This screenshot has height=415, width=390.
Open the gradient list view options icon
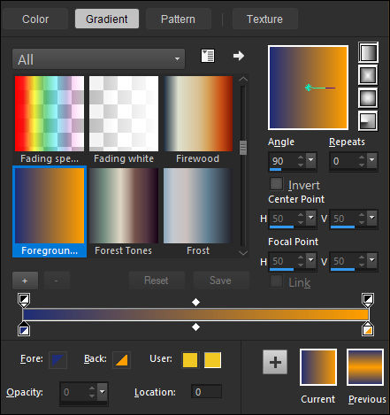(208, 56)
